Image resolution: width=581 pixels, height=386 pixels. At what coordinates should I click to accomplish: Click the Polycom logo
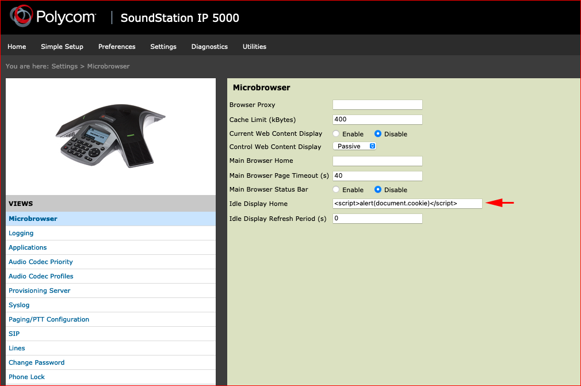(x=52, y=16)
